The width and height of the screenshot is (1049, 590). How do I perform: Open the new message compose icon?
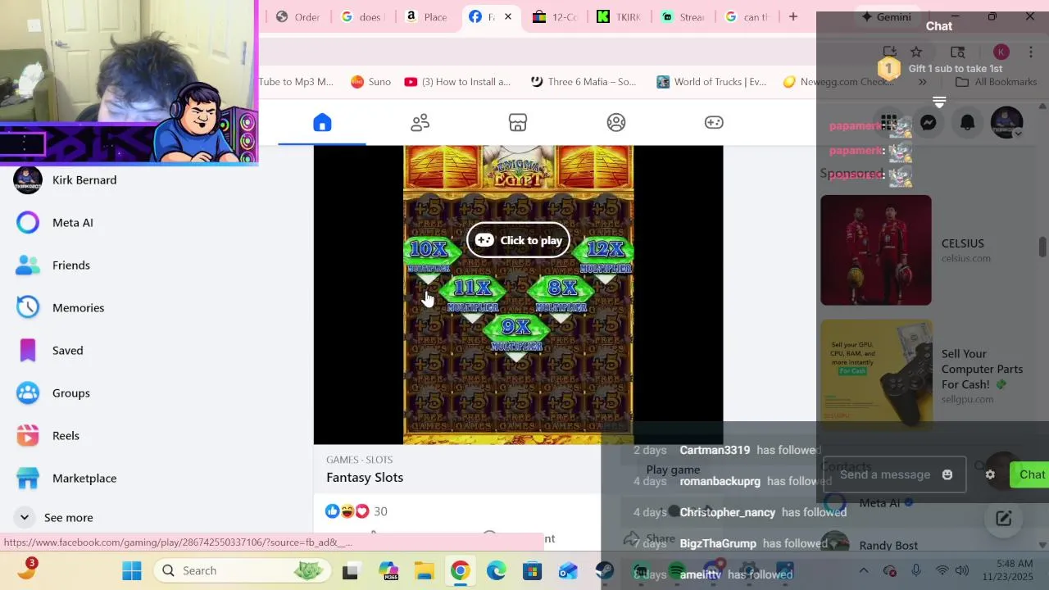coord(1003,518)
